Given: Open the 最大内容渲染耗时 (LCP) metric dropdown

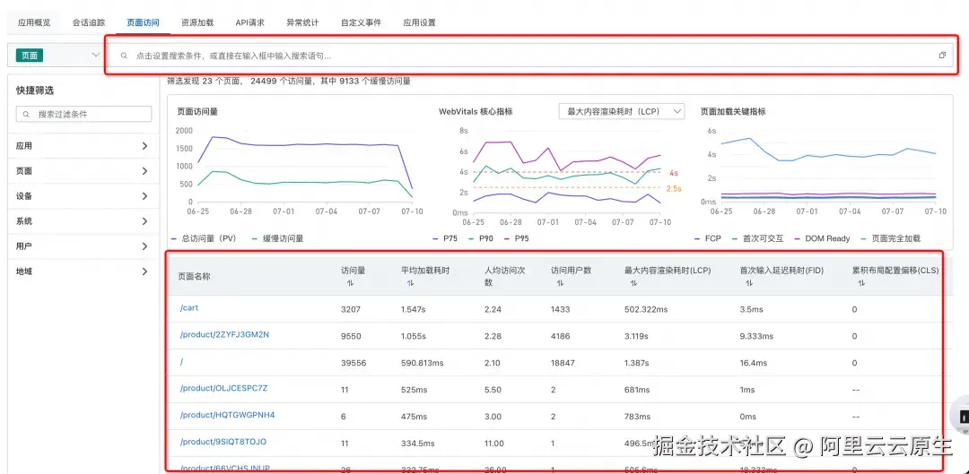Looking at the screenshot, I should click(x=621, y=111).
